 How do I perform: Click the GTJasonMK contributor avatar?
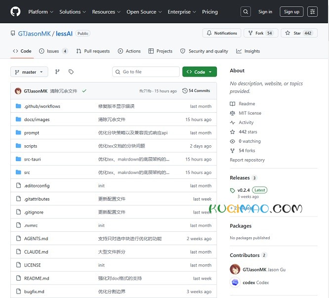coord(235,270)
